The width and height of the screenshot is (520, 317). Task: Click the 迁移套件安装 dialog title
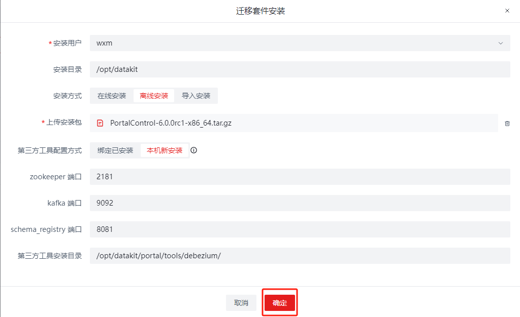(260, 11)
